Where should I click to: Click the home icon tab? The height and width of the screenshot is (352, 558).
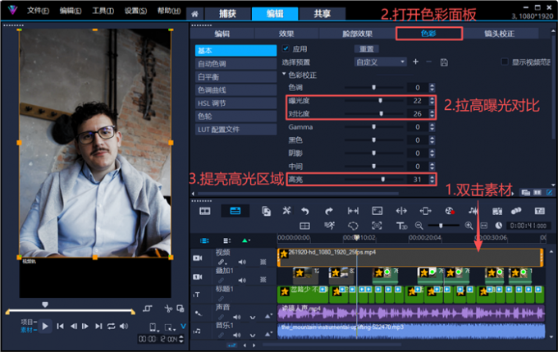tap(194, 14)
